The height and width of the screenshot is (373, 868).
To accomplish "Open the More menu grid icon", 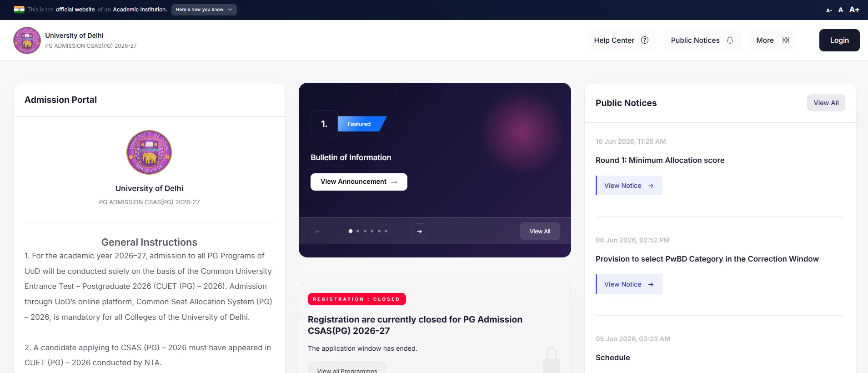I will (786, 40).
